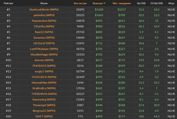Click the Рейтинг column header
This screenshot has height=119, width=177.
pos(9,3)
